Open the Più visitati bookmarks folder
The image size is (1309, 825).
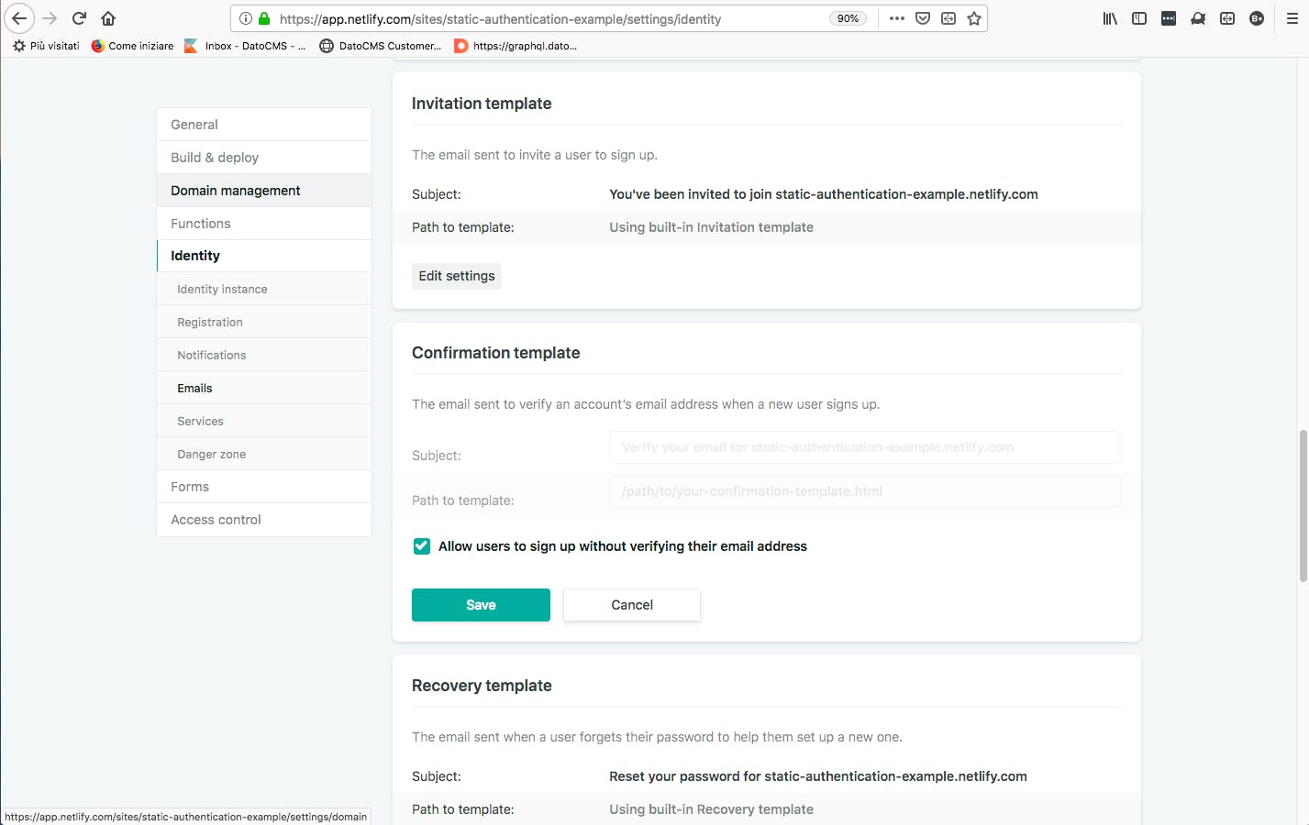[x=46, y=46]
